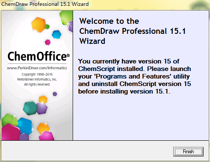
Task: Click the PerkinElmer Informatics, Inc. text
Action: (x=37, y=79)
